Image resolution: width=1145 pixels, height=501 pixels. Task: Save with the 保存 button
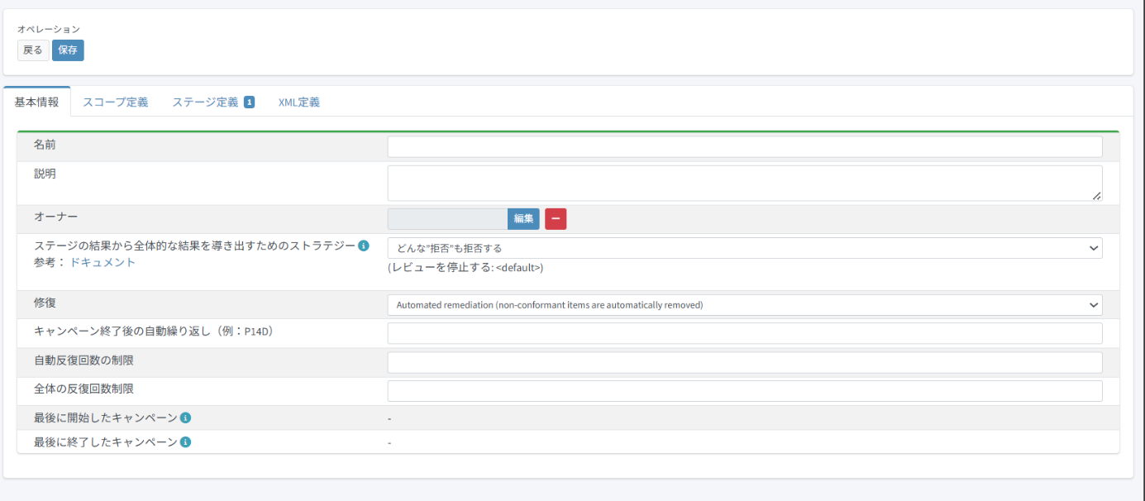pyautogui.click(x=68, y=50)
